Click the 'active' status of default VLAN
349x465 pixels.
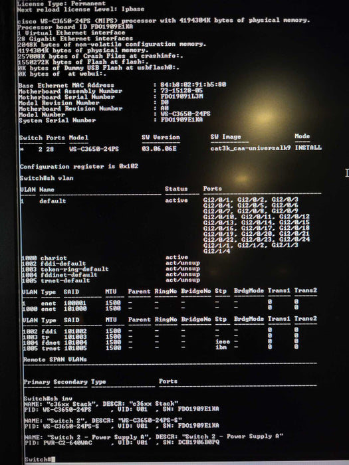pos(176,200)
